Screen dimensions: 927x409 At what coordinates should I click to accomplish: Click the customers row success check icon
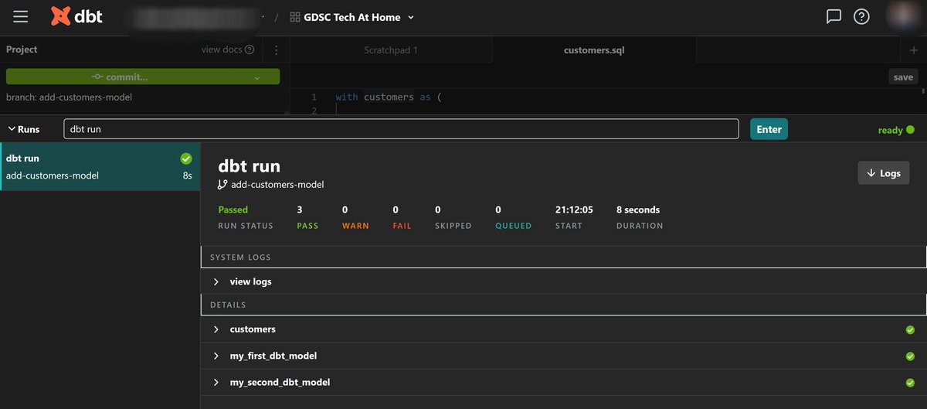(910, 330)
